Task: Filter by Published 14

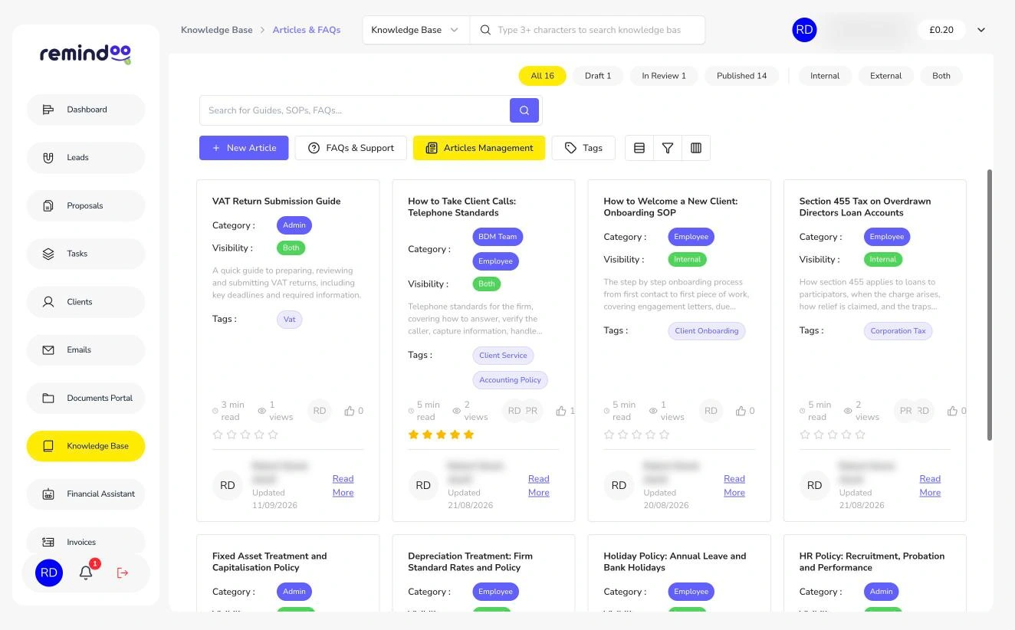Action: 741,76
